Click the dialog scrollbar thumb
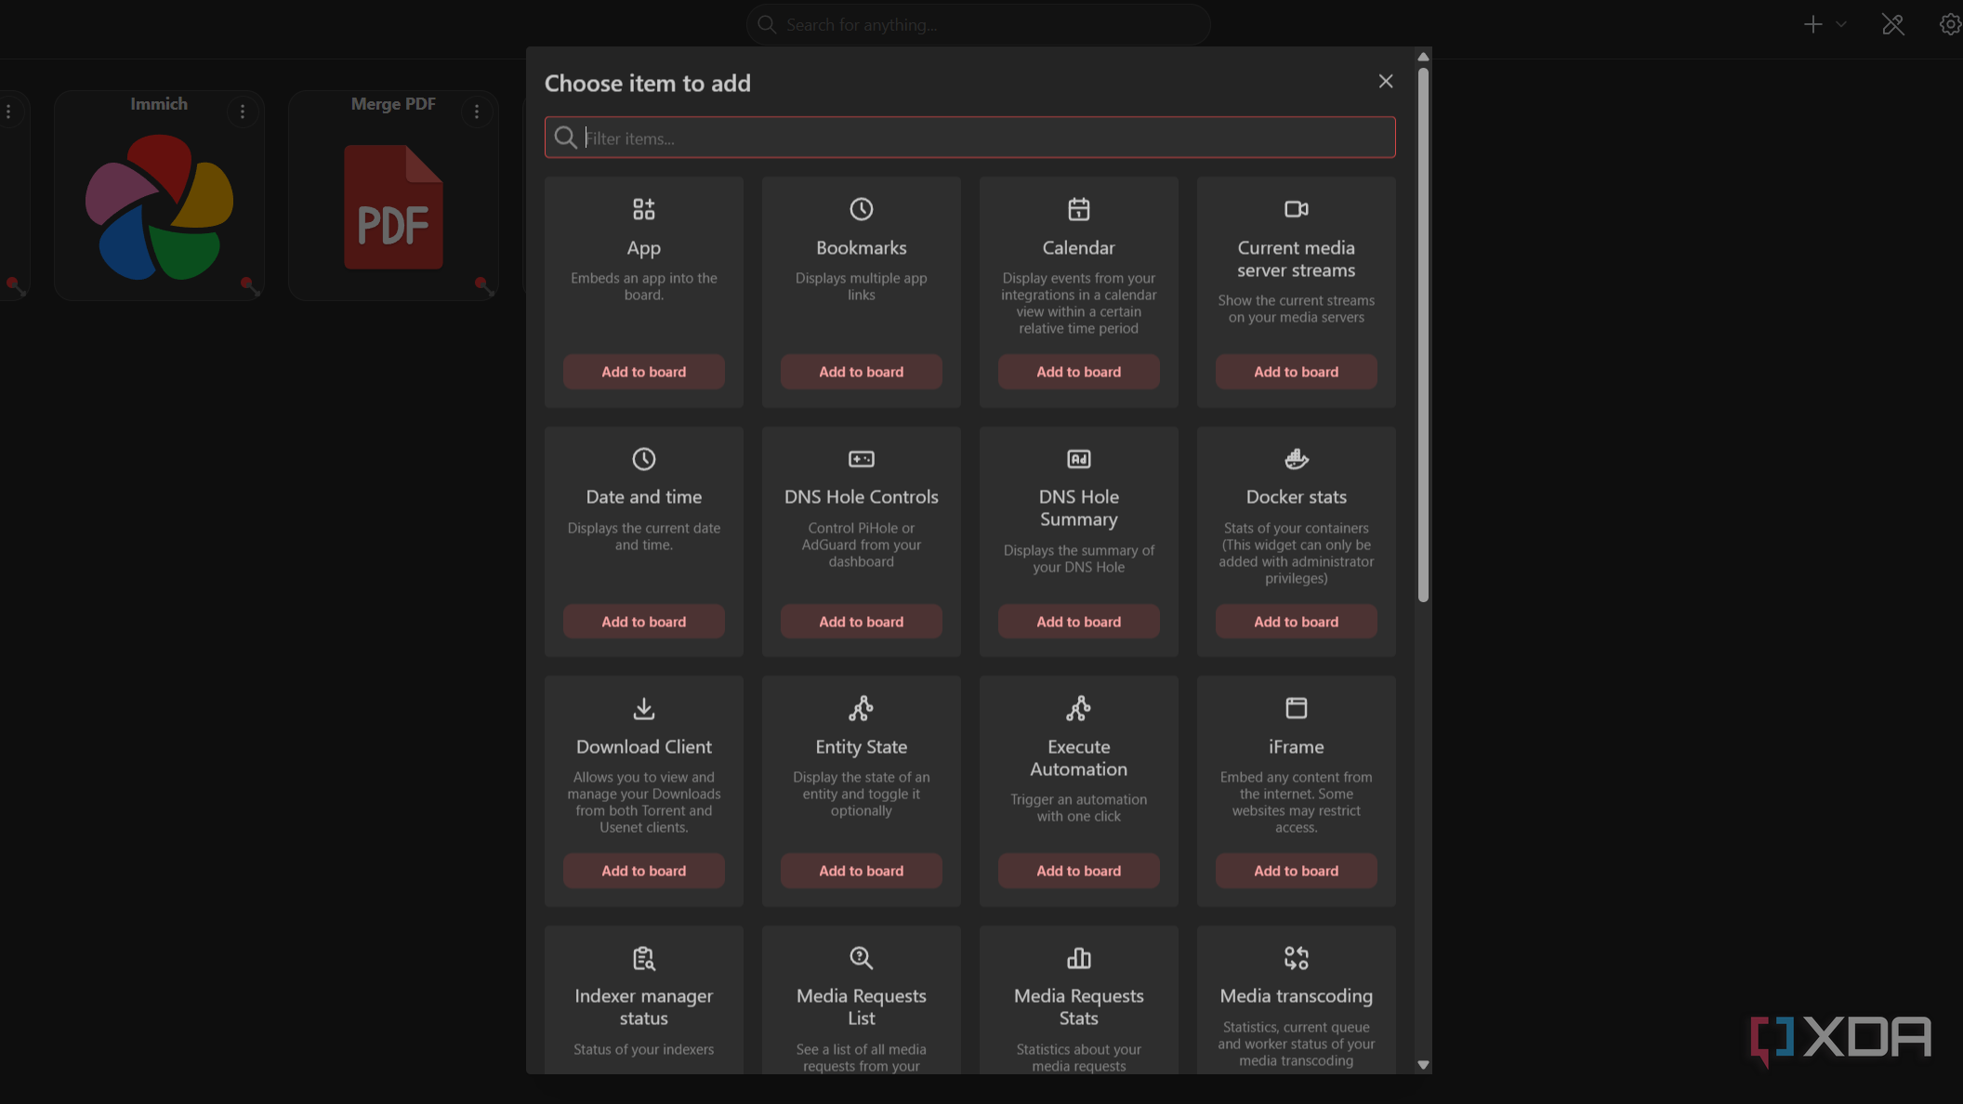 pyautogui.click(x=1422, y=334)
